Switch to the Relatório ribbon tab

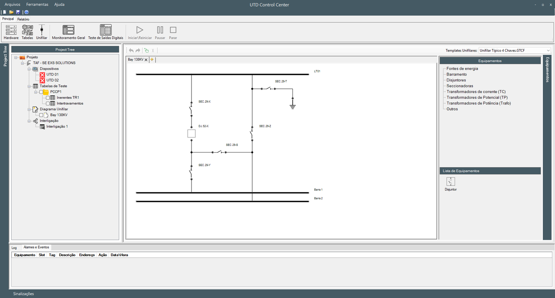click(x=23, y=19)
